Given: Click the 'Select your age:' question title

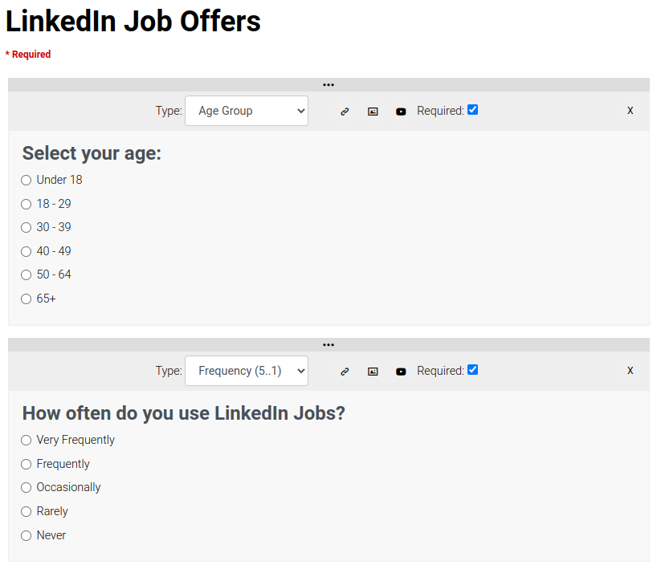Looking at the screenshot, I should 92,153.
